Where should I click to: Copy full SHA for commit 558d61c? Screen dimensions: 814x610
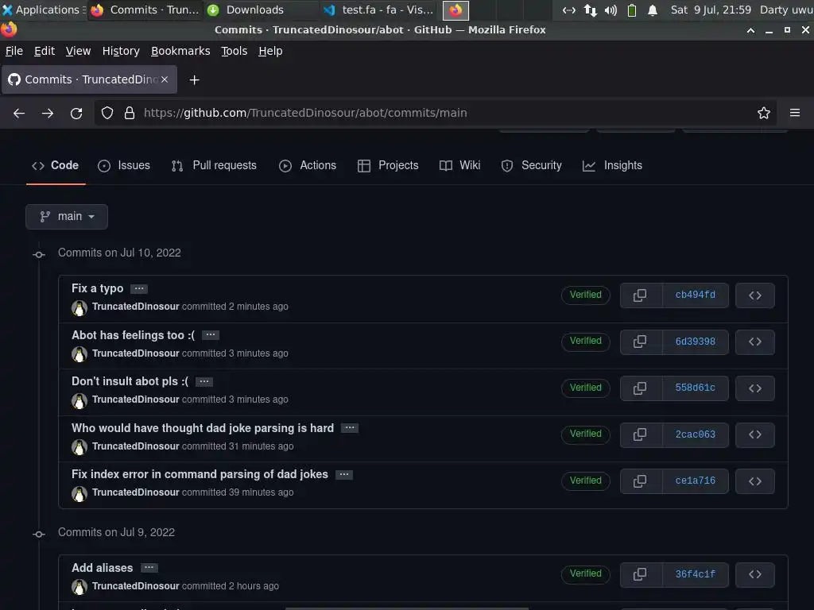[641, 388]
